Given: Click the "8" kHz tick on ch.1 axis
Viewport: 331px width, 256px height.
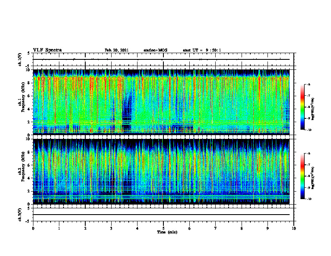Looking at the screenshot, I should point(30,83).
